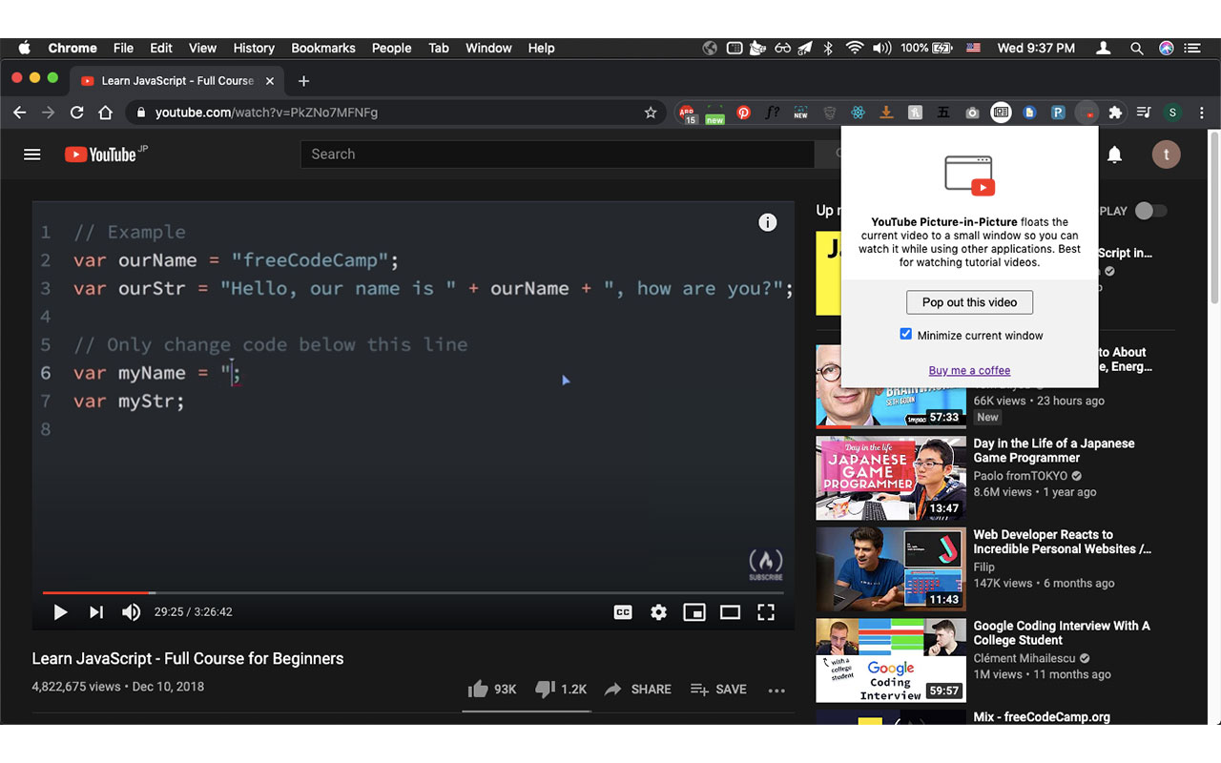Screen dimensions: 1221x763
Task: Open the YouTube hamburger navigation menu
Action: [31, 154]
